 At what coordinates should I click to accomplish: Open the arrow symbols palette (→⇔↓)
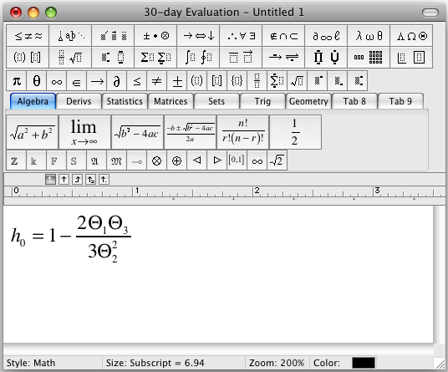click(198, 36)
